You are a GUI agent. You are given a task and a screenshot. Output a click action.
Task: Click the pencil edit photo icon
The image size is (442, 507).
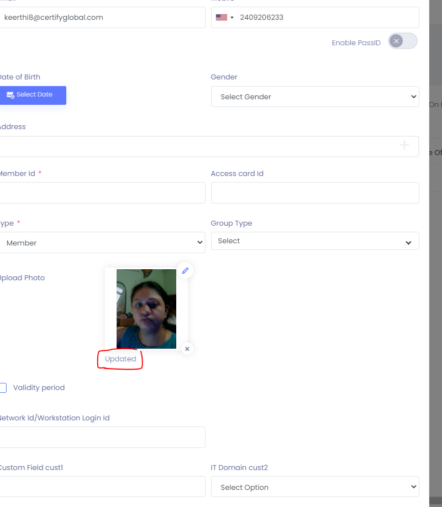click(185, 271)
